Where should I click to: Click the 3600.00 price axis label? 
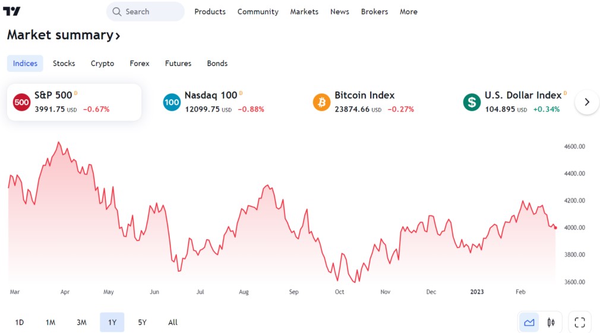pos(574,282)
